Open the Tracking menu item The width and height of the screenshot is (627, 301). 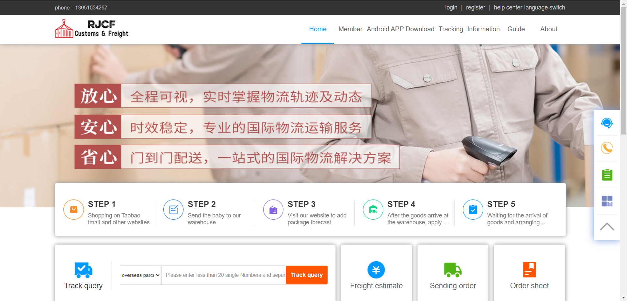pyautogui.click(x=451, y=29)
